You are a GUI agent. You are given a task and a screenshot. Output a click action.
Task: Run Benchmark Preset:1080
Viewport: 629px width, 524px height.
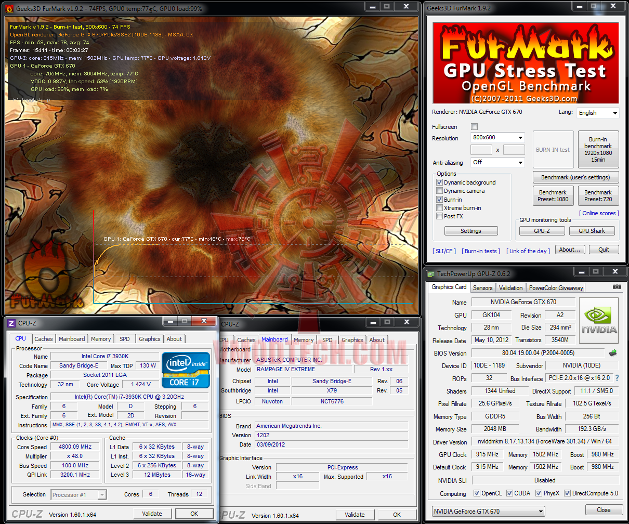pos(553,196)
